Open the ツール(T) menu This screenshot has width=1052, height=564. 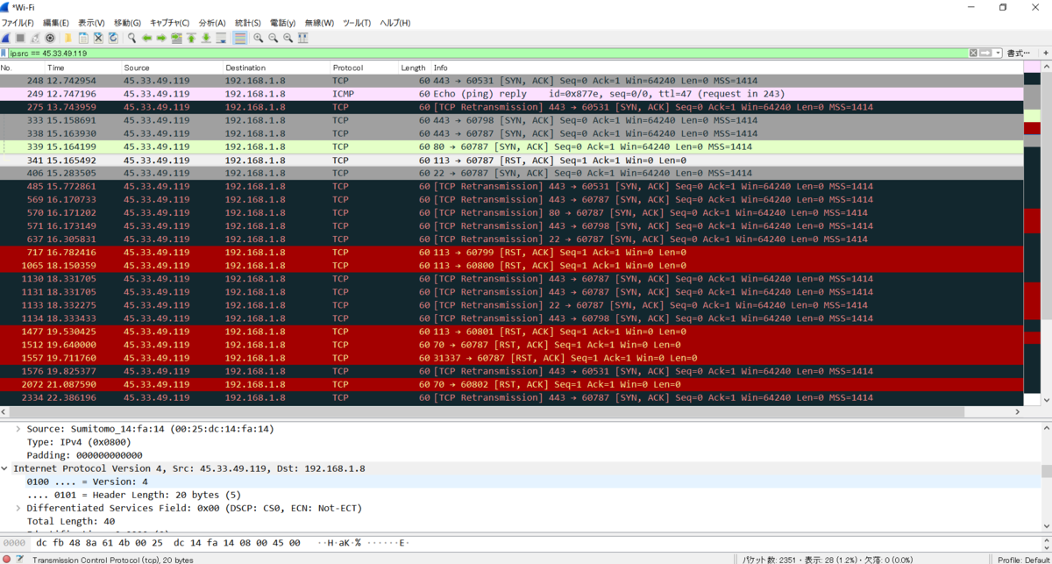[x=357, y=23]
